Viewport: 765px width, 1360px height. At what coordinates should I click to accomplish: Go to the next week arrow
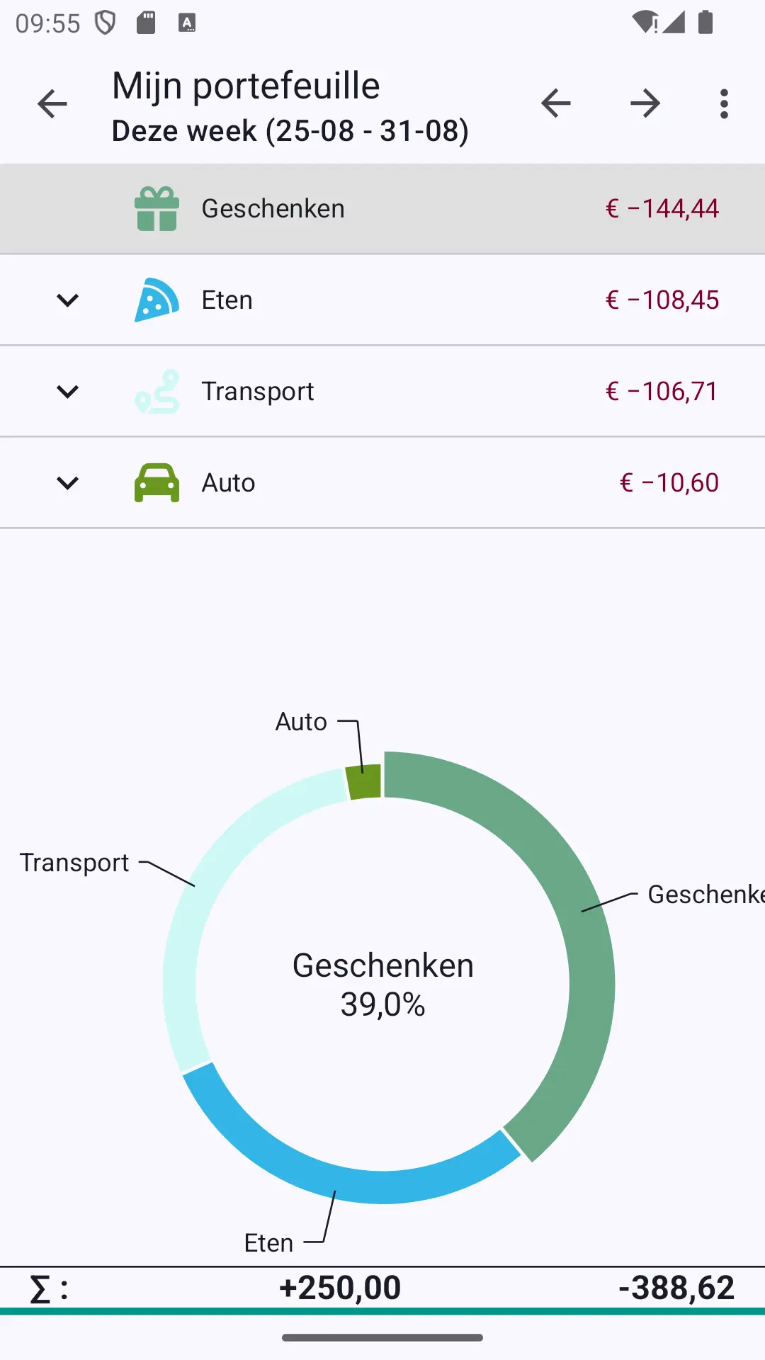point(645,104)
